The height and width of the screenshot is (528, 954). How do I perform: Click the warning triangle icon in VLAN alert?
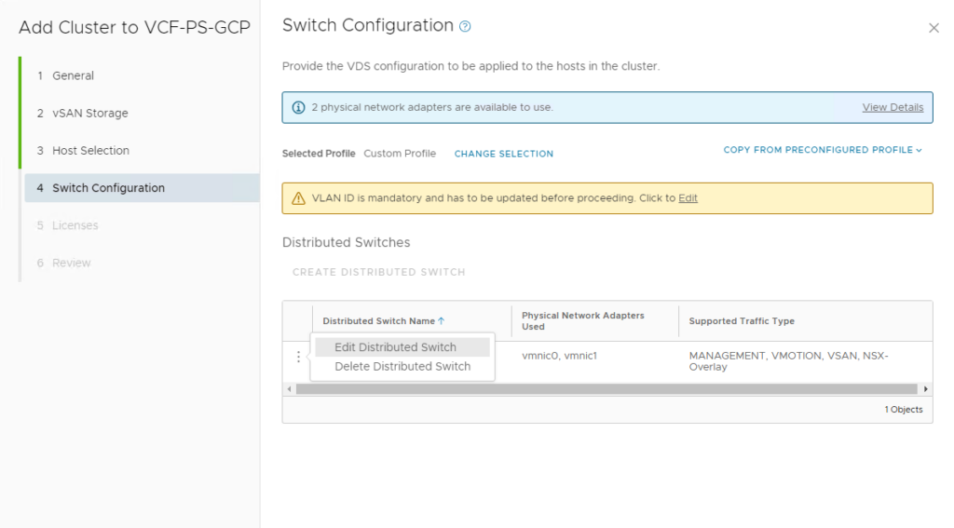point(298,198)
